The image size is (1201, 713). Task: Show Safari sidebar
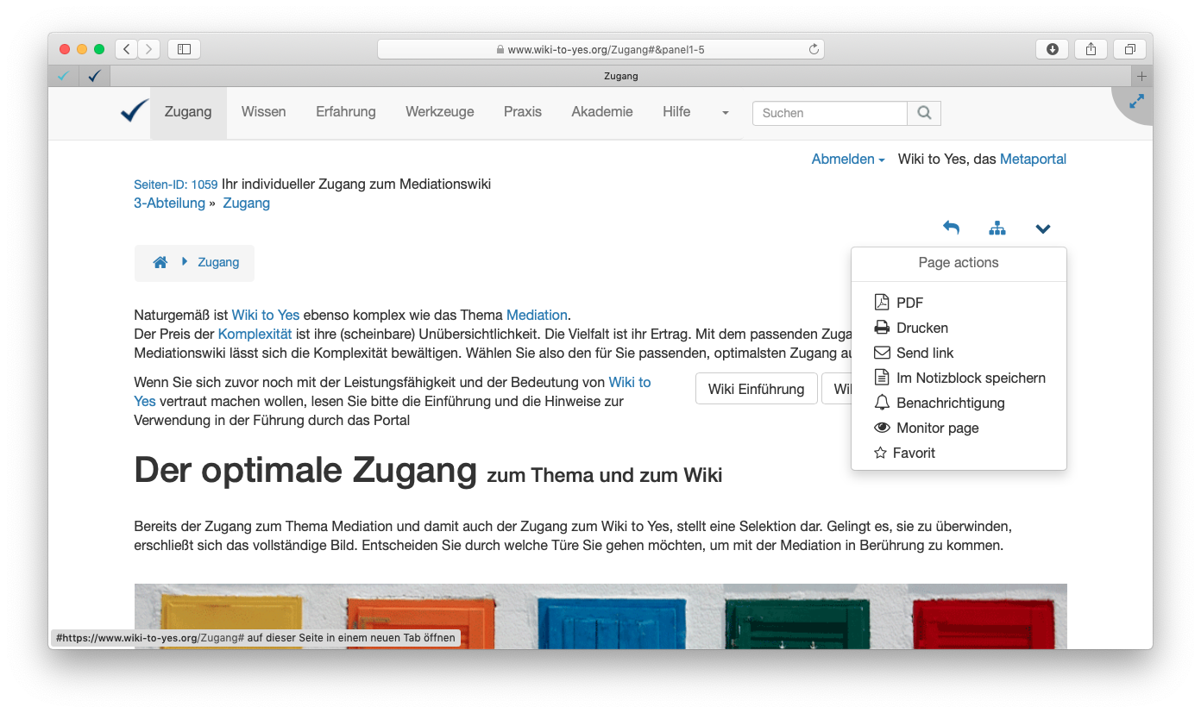(184, 49)
